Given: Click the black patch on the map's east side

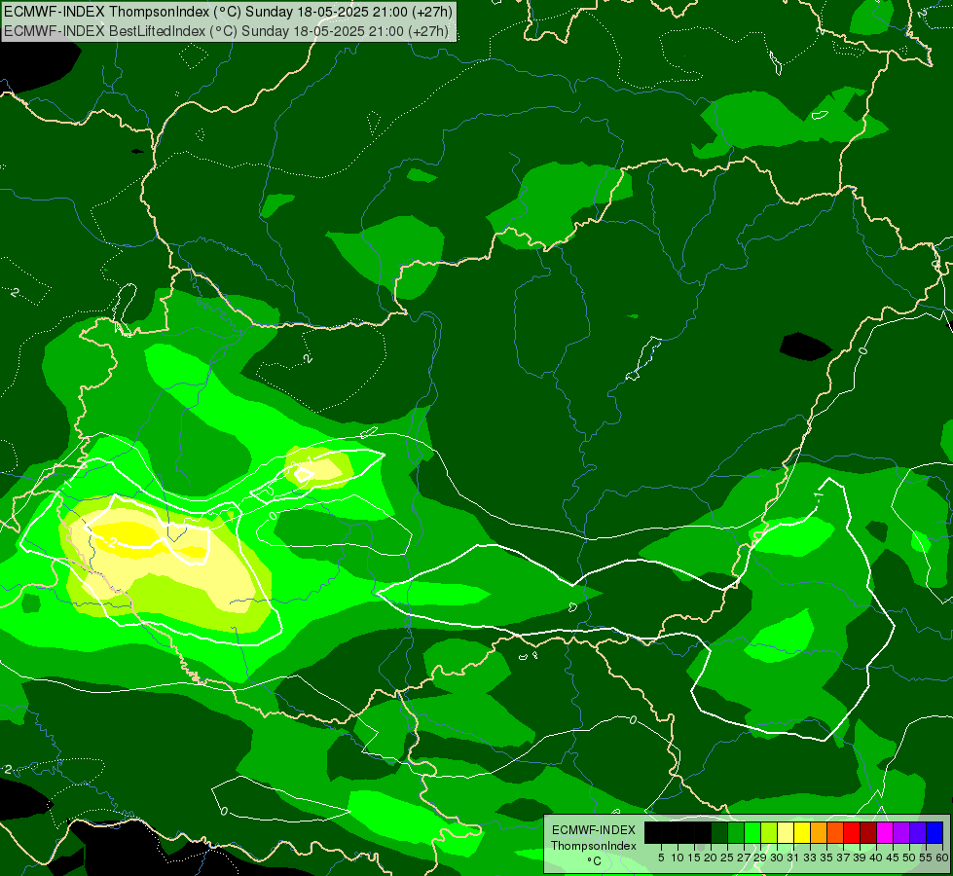Looking at the screenshot, I should pos(805,347).
